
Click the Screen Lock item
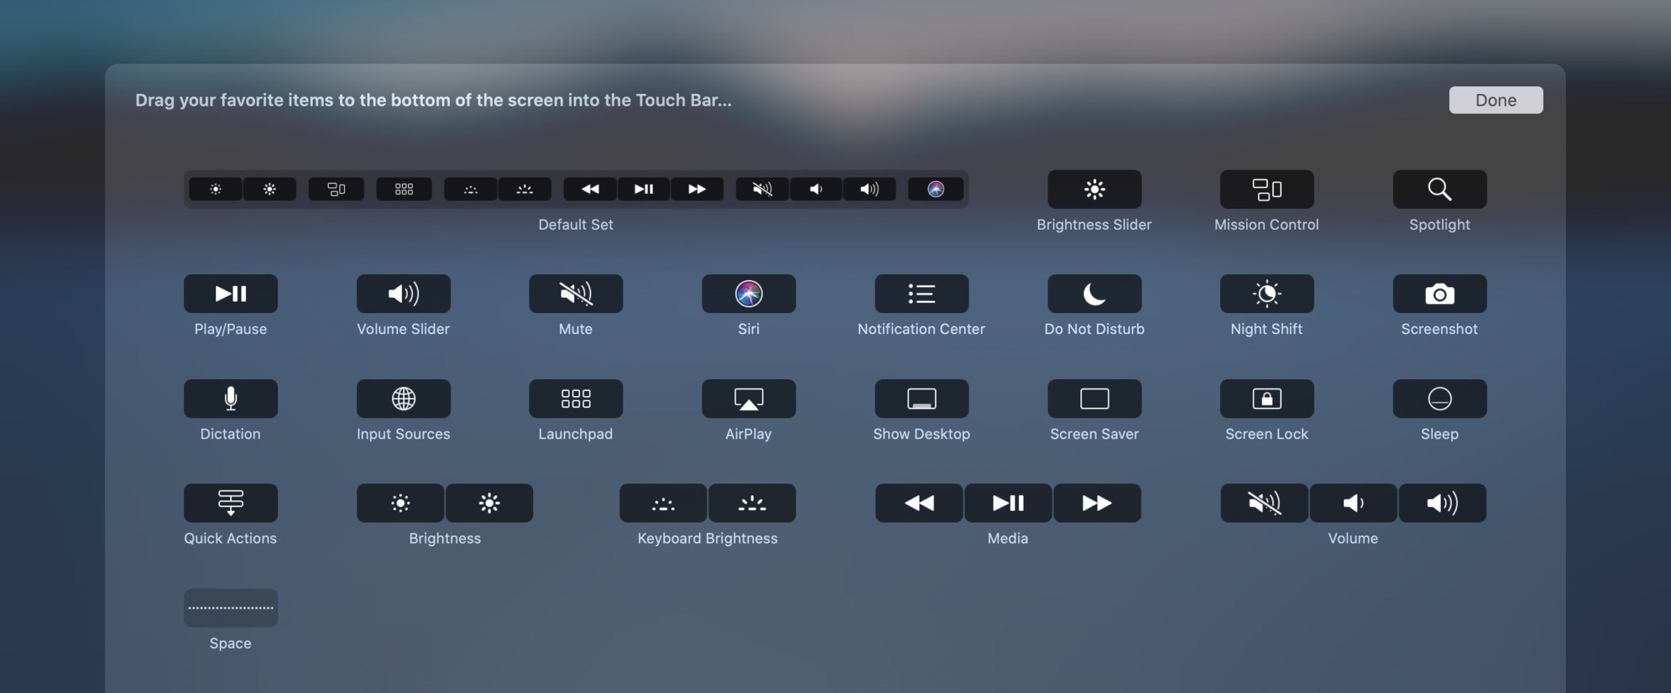click(1267, 399)
